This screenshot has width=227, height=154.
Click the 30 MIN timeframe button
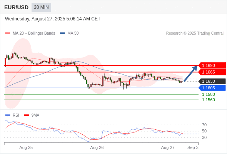coord(41,7)
